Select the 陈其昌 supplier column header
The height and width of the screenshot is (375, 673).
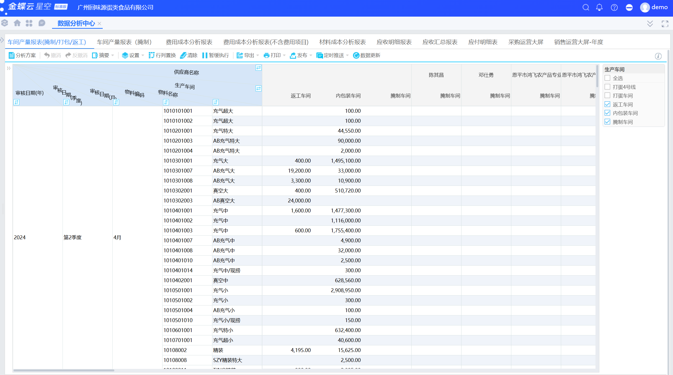(436, 75)
